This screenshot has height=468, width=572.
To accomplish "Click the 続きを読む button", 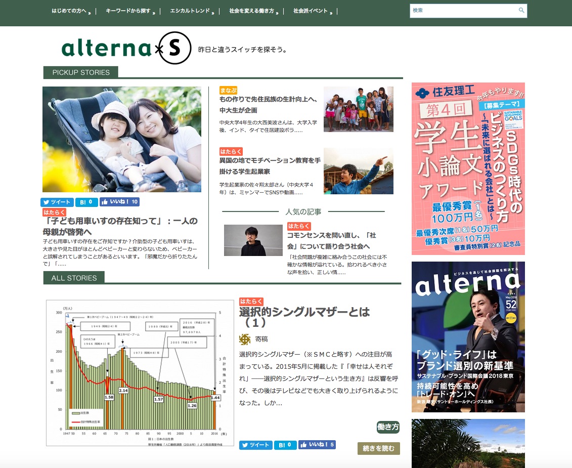I will [x=378, y=448].
